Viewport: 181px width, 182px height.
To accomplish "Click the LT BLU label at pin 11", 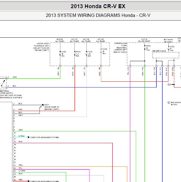I will coord(22,136).
